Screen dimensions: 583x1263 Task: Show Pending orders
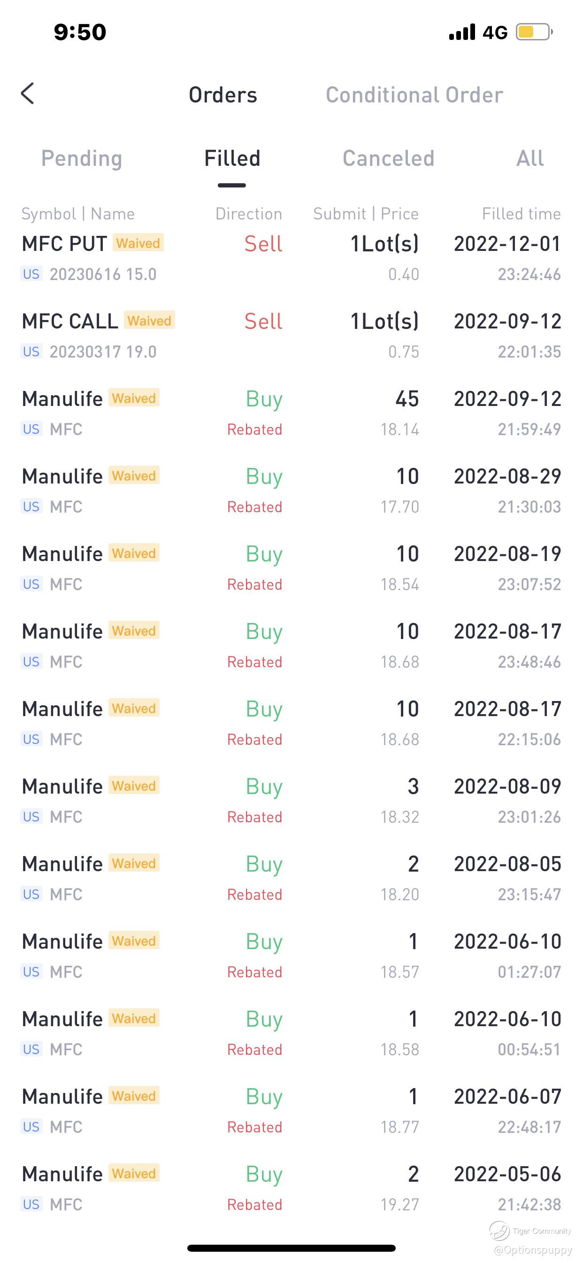(81, 158)
